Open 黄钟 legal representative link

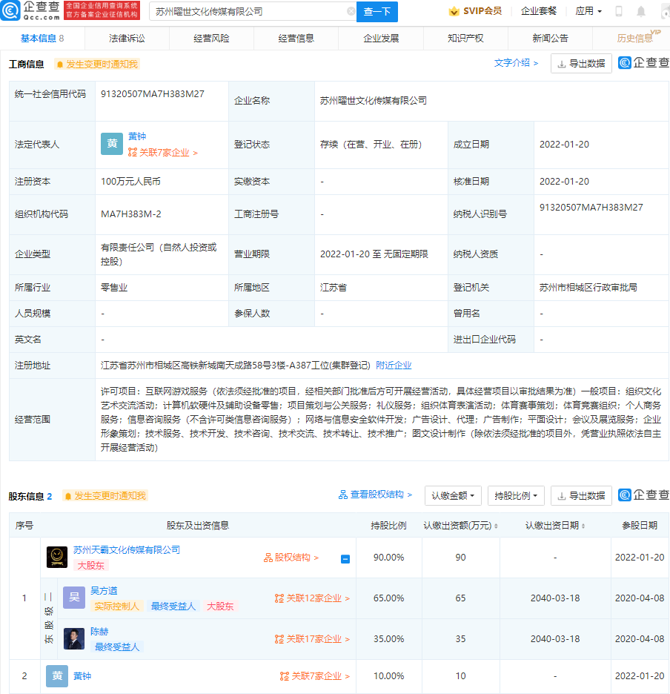click(137, 136)
